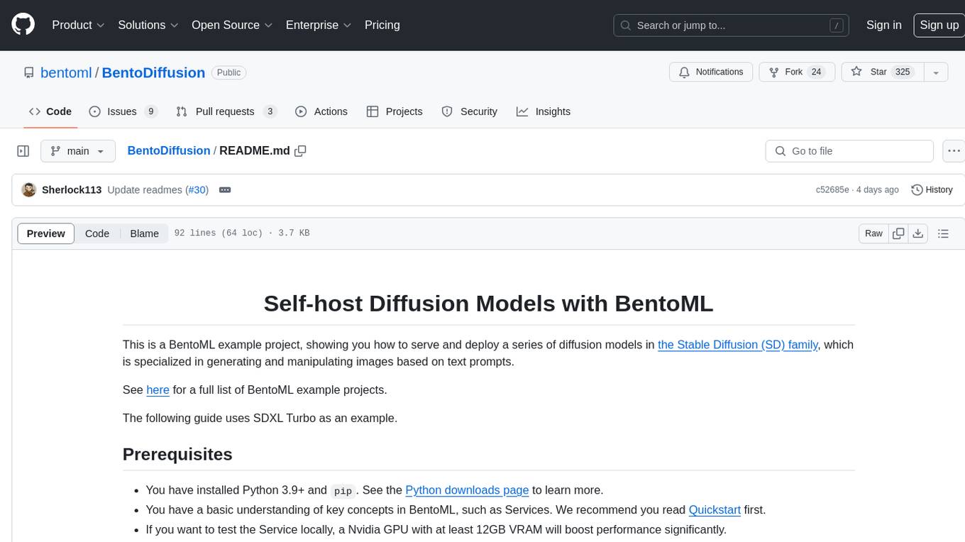
Task: Switch to the Insights tab
Action: click(544, 111)
